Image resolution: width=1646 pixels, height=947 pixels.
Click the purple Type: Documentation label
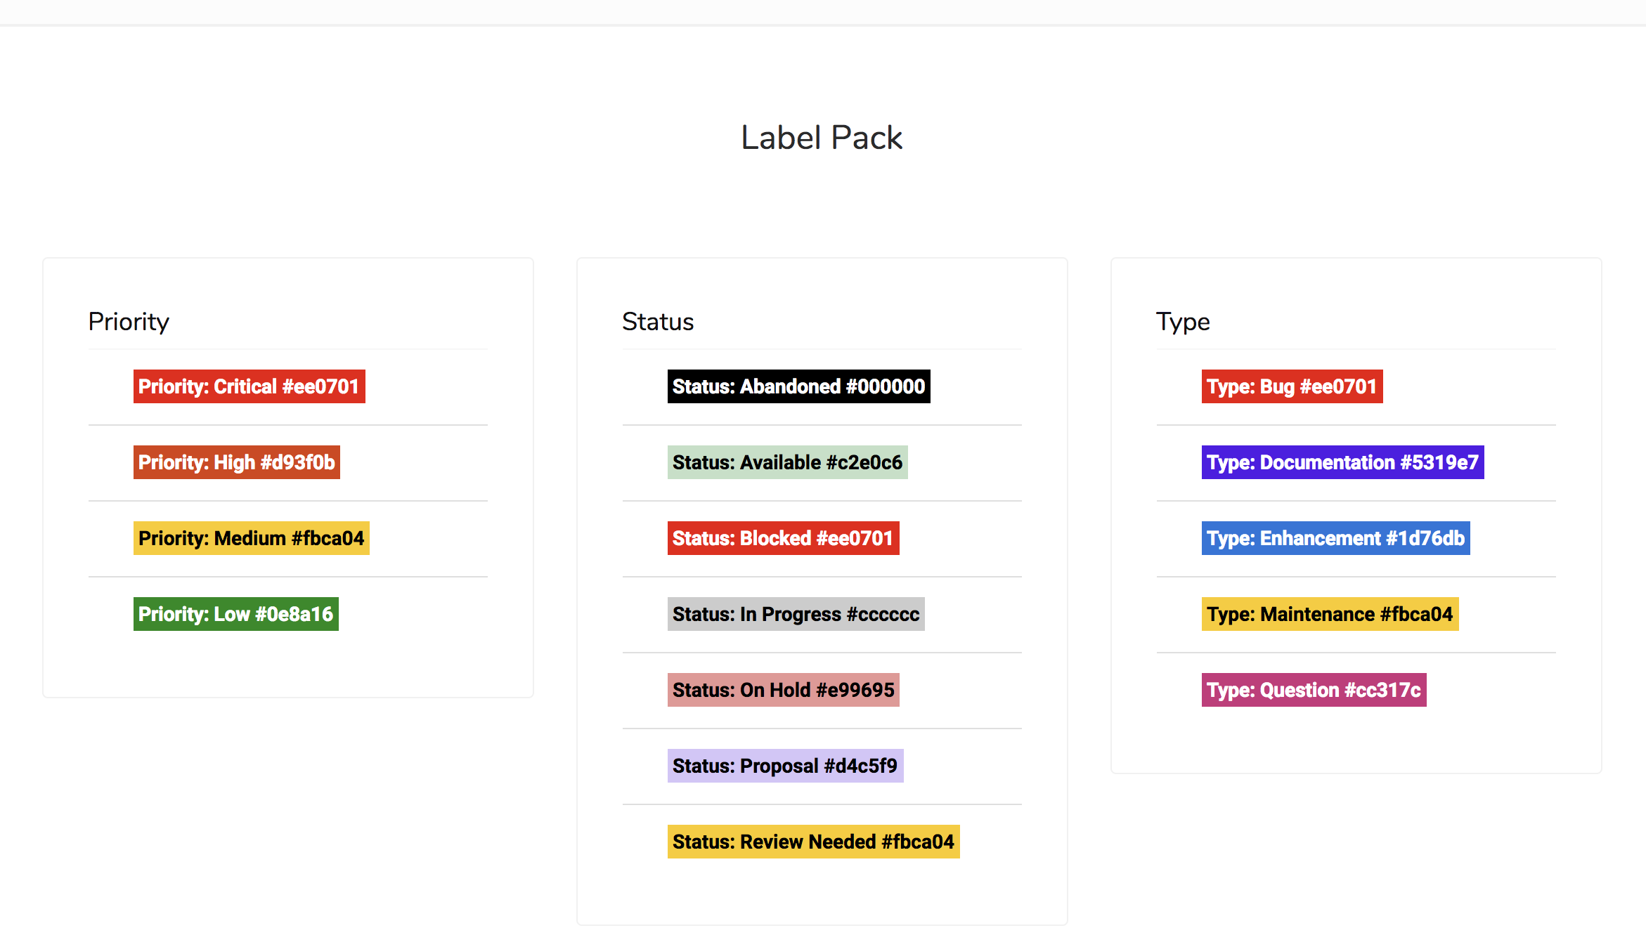[x=1342, y=462]
